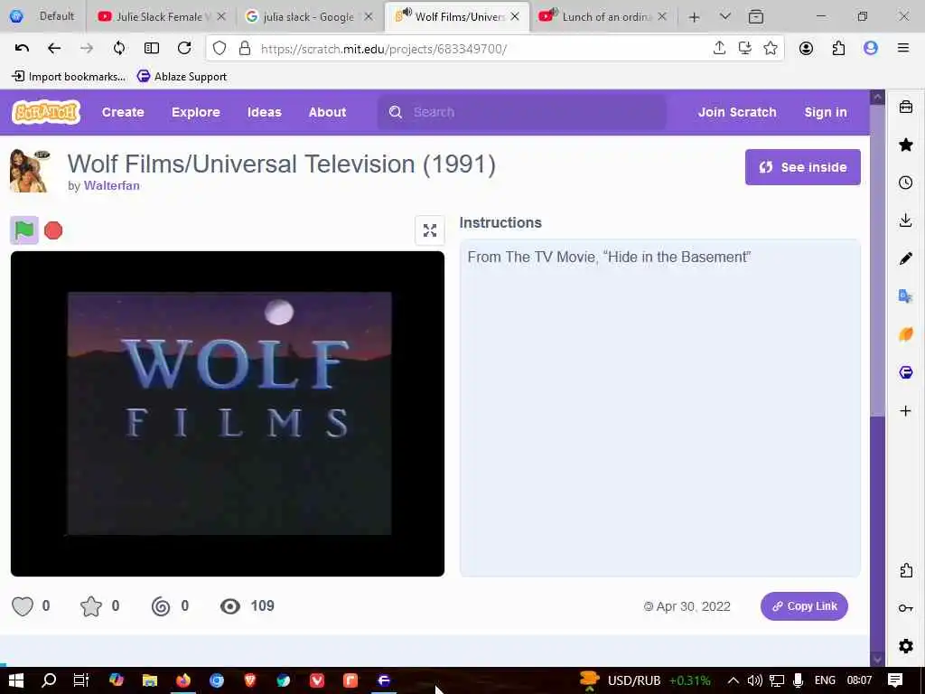Open the sidebar history clock icon
Viewport: 925px width, 694px height.
[x=905, y=183]
